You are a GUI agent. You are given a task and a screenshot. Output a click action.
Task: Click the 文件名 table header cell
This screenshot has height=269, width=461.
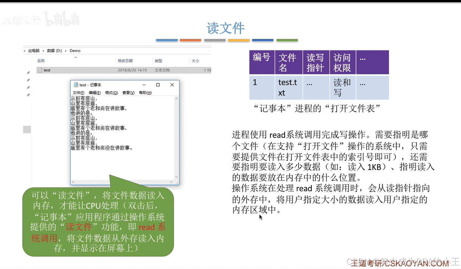289,62
